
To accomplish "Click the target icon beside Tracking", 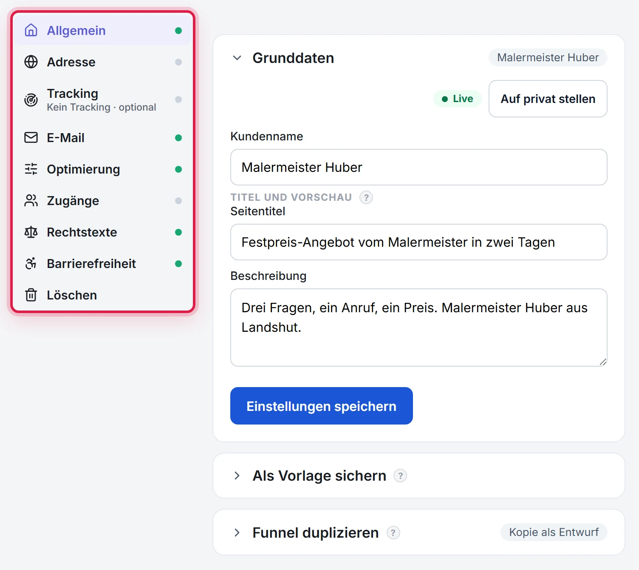I will pyautogui.click(x=31, y=100).
